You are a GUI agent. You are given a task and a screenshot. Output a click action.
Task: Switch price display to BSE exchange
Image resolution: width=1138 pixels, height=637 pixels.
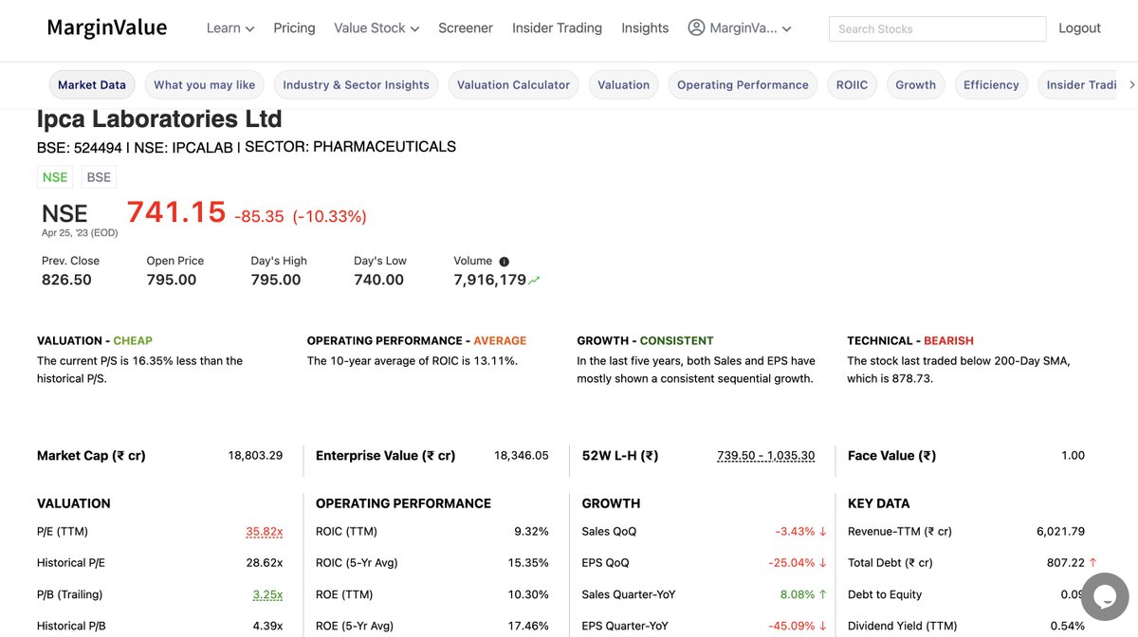(99, 176)
